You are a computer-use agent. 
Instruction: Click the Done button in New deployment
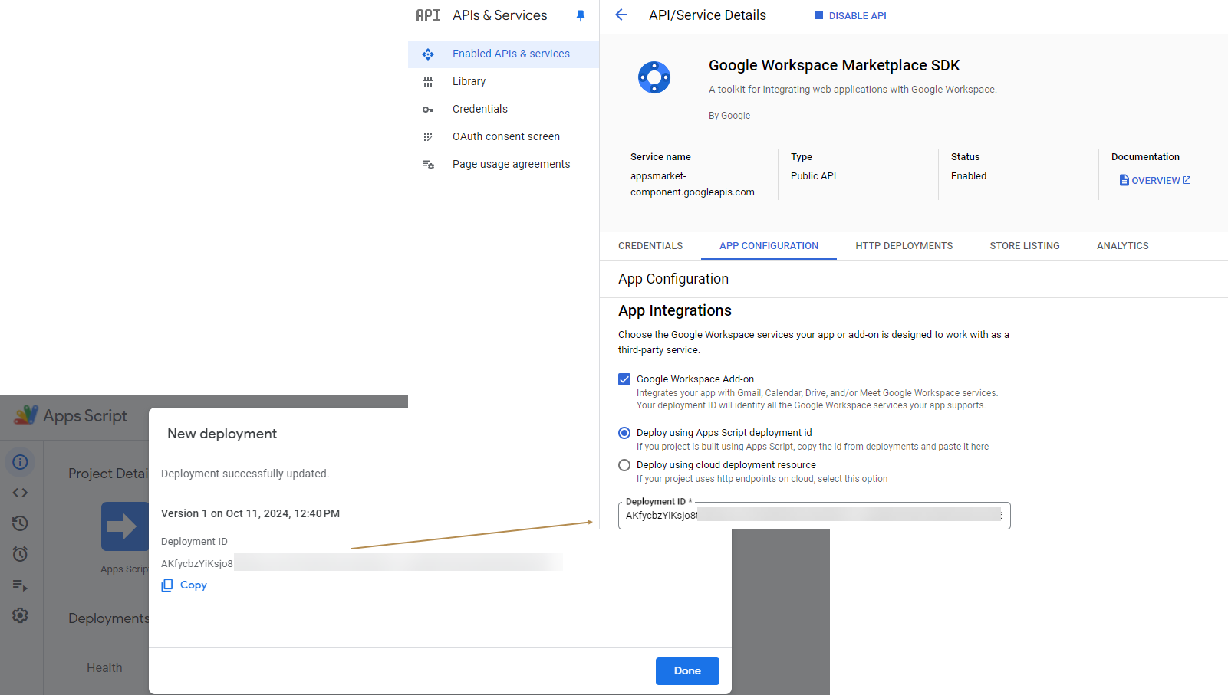point(687,670)
